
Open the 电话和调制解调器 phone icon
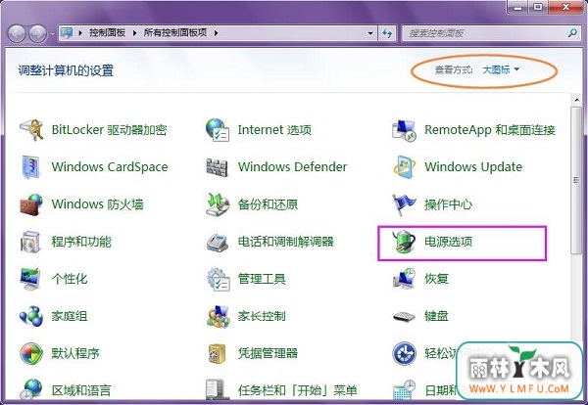pos(218,243)
